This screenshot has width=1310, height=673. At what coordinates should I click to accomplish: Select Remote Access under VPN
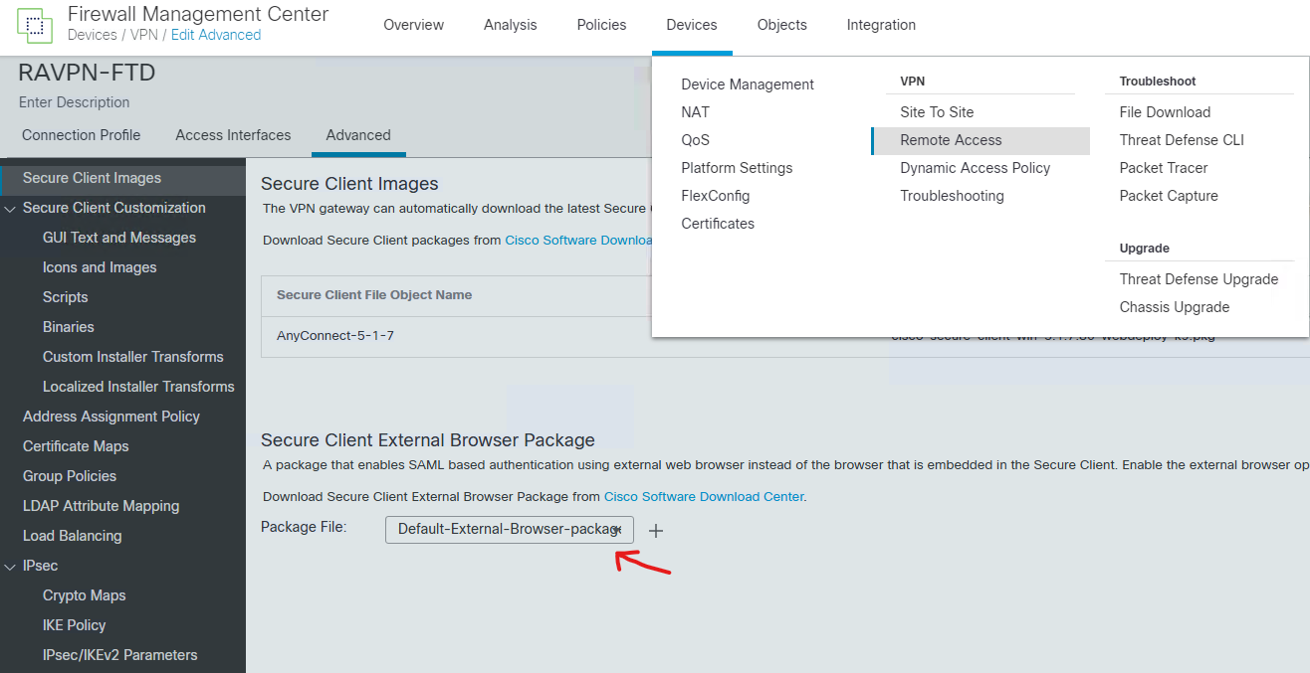981,140
